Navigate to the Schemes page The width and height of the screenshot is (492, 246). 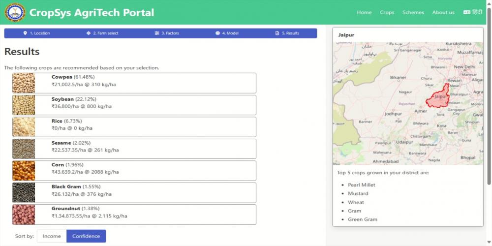(413, 12)
